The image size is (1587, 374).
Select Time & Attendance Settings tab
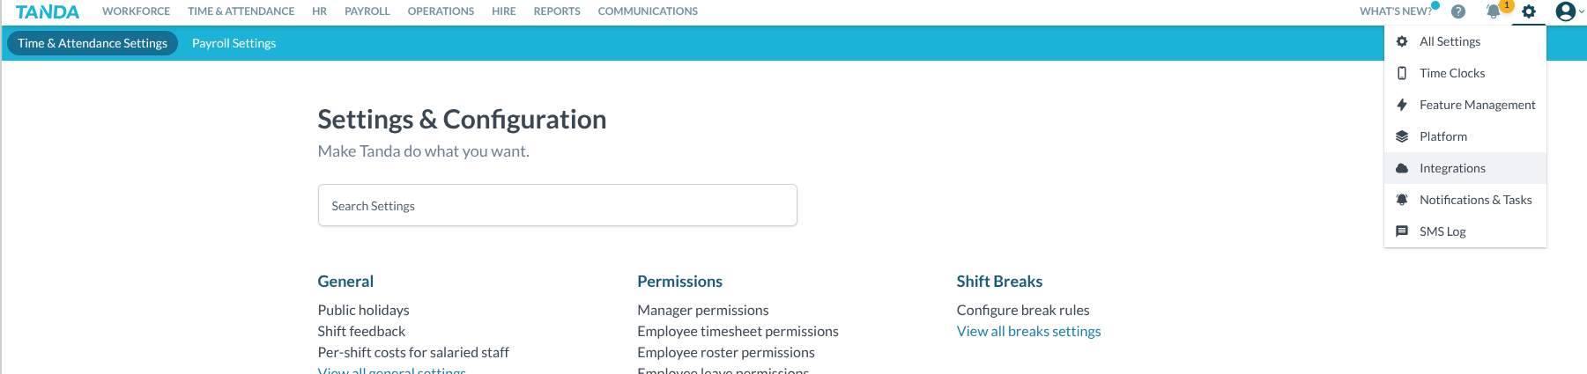[93, 43]
